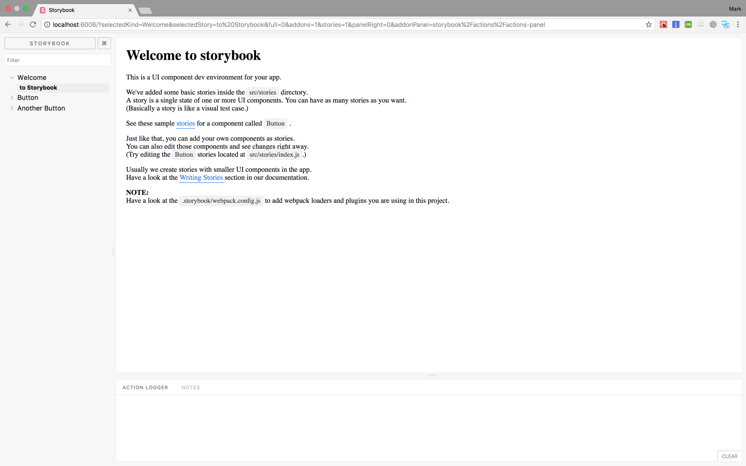
Task: Click the site info icon in address bar
Action: (47, 25)
